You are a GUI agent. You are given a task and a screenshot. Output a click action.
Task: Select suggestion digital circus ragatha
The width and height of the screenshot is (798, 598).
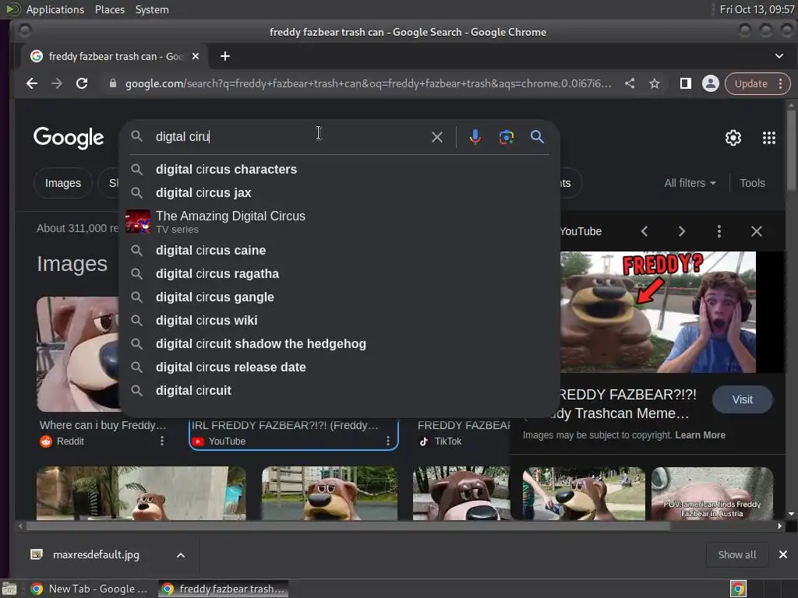coord(340,273)
